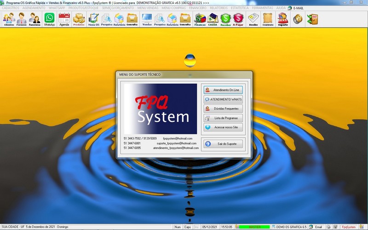Open the Contrato parchment icon
This screenshot has width=368, height=230.
point(268,19)
